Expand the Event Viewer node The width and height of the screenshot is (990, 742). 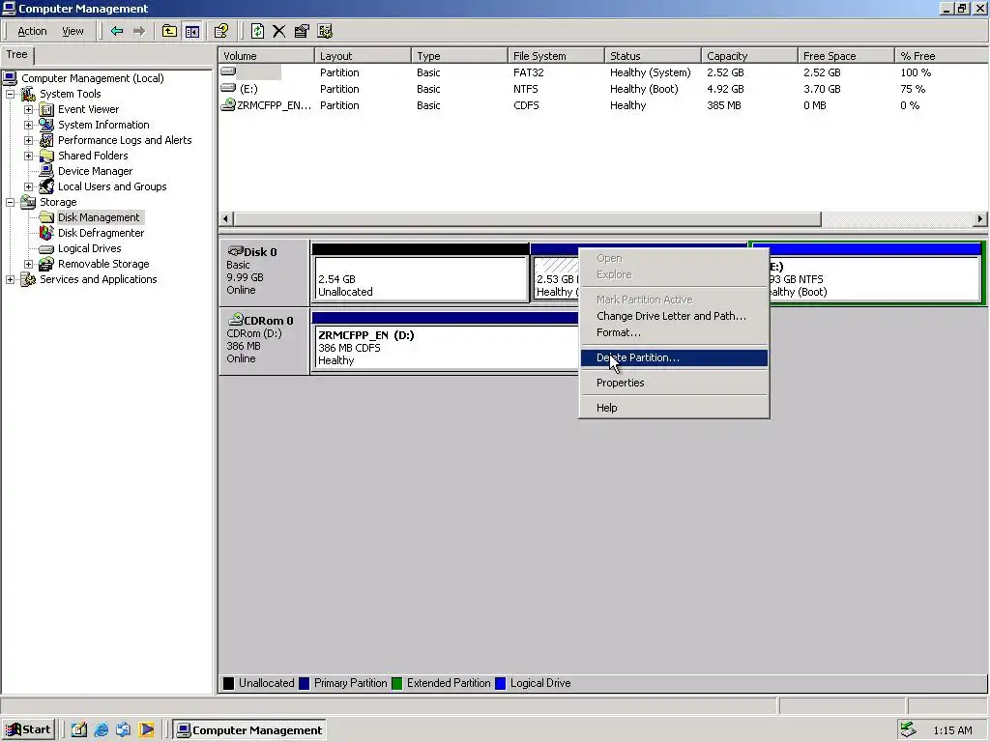point(28,109)
